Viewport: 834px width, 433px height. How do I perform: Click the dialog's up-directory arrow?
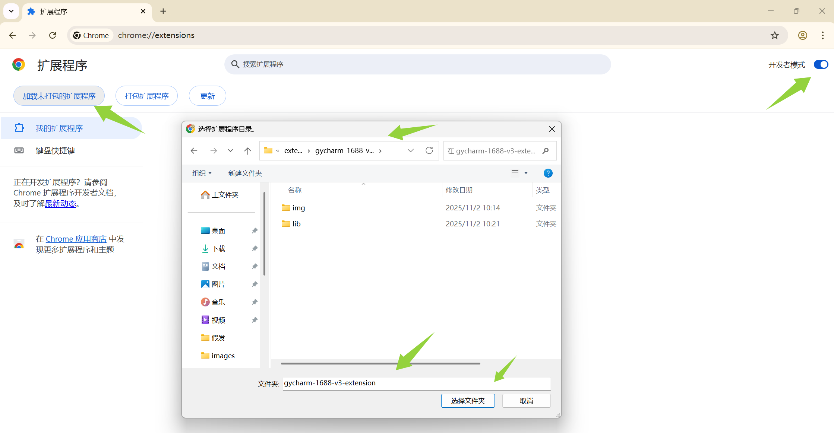pyautogui.click(x=247, y=151)
